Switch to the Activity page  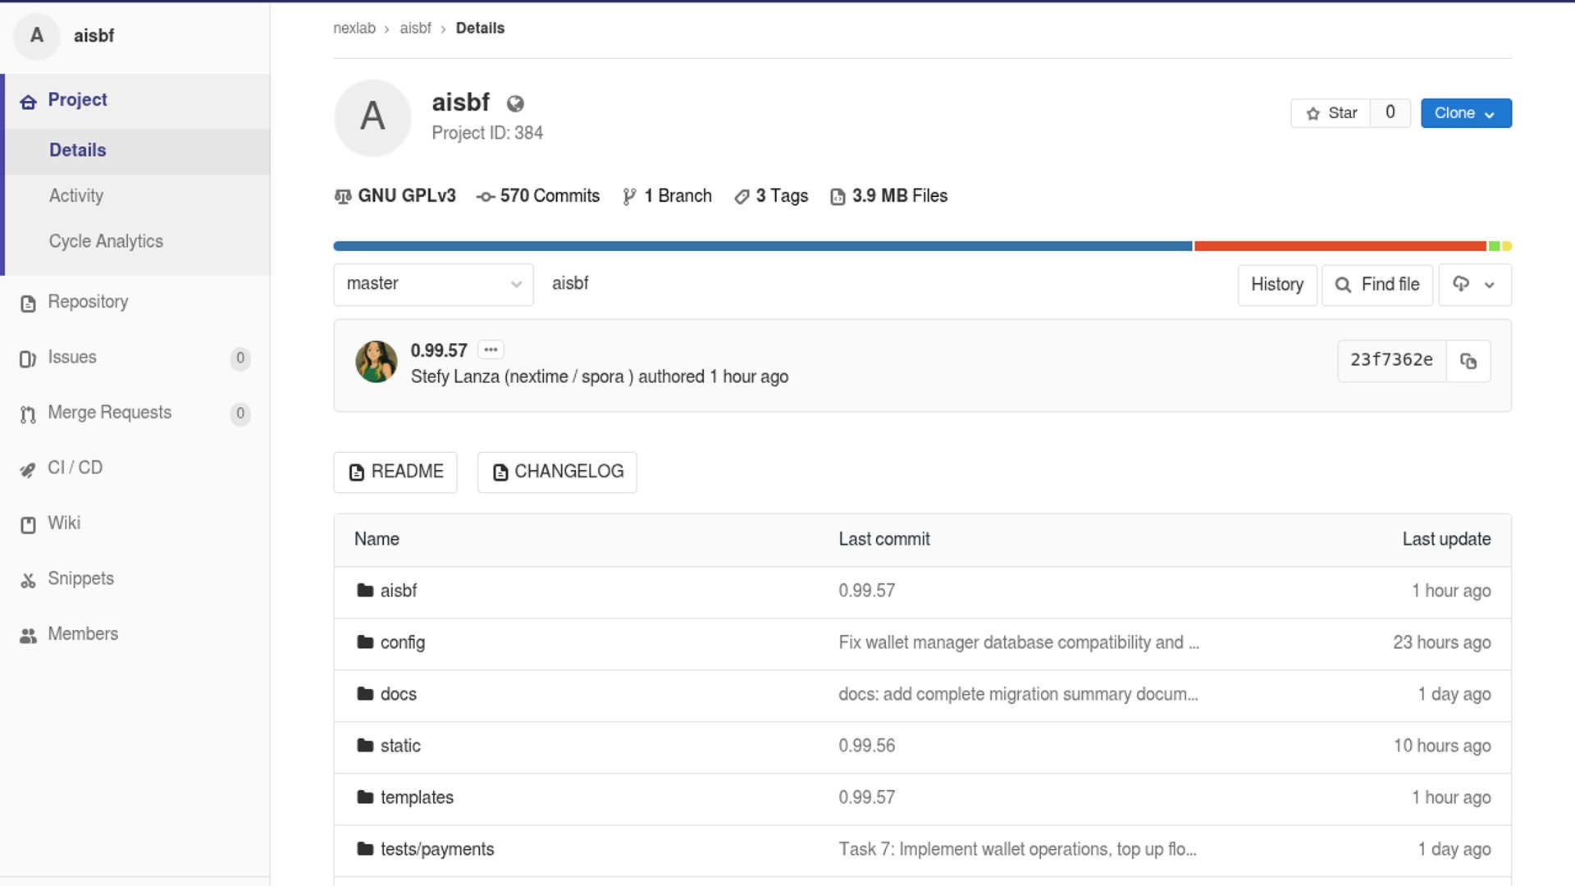pos(75,195)
